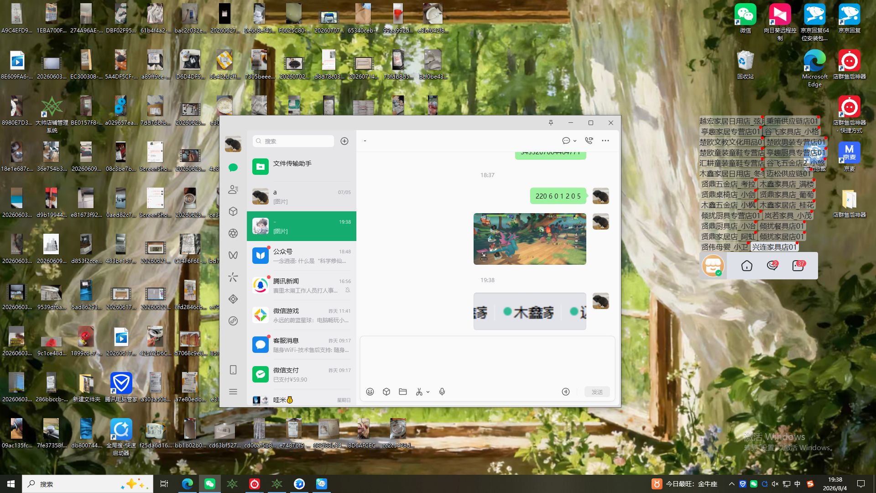Image resolution: width=876 pixels, height=493 pixels.
Task: Open the 客服消息 conversation
Action: coord(302,345)
